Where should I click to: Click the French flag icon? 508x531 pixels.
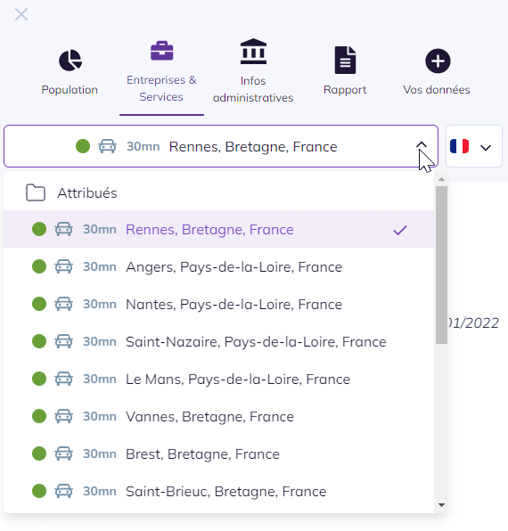459,146
